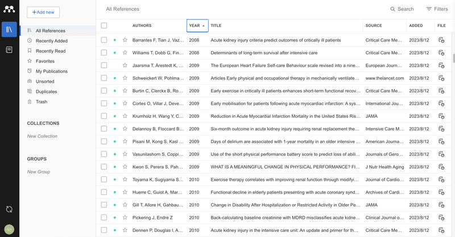Open Favorites in the sidebar

[45, 61]
